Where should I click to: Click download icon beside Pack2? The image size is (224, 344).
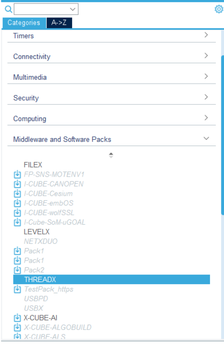17,270
